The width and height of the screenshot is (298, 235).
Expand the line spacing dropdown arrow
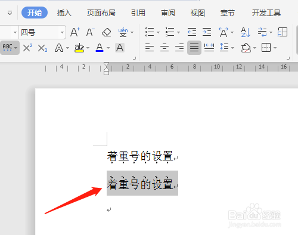(x=232, y=48)
